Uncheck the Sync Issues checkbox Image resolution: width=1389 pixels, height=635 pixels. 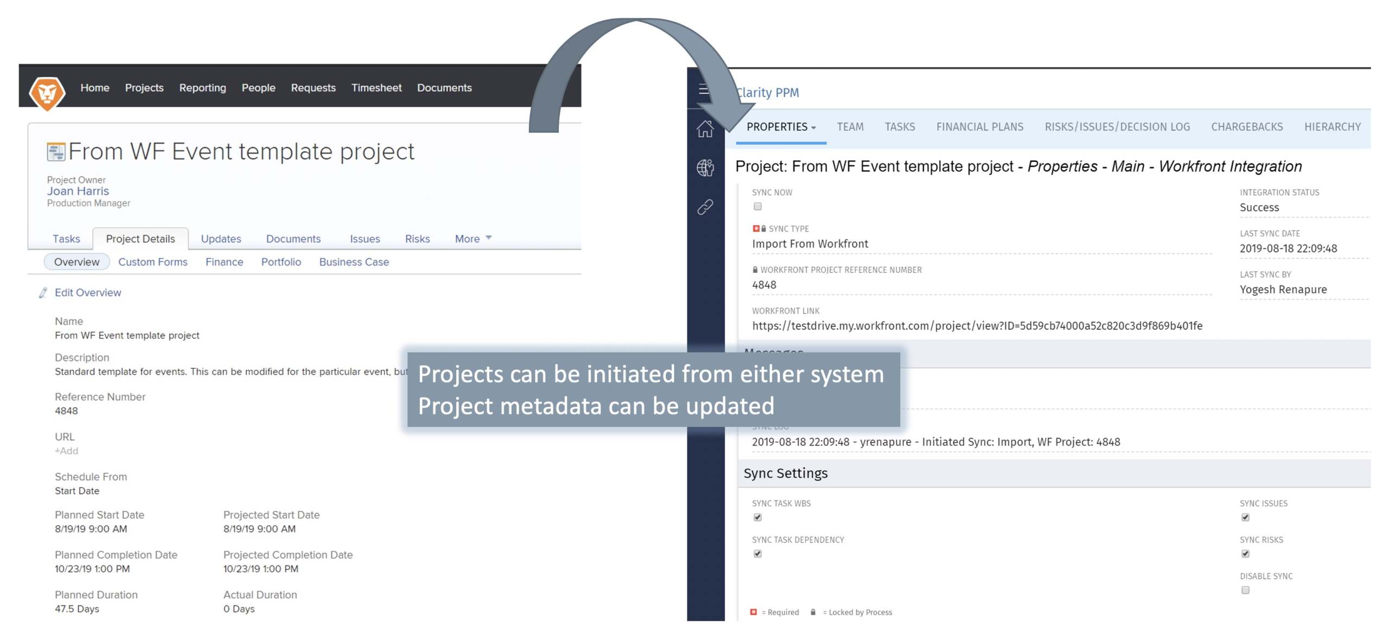click(1245, 517)
